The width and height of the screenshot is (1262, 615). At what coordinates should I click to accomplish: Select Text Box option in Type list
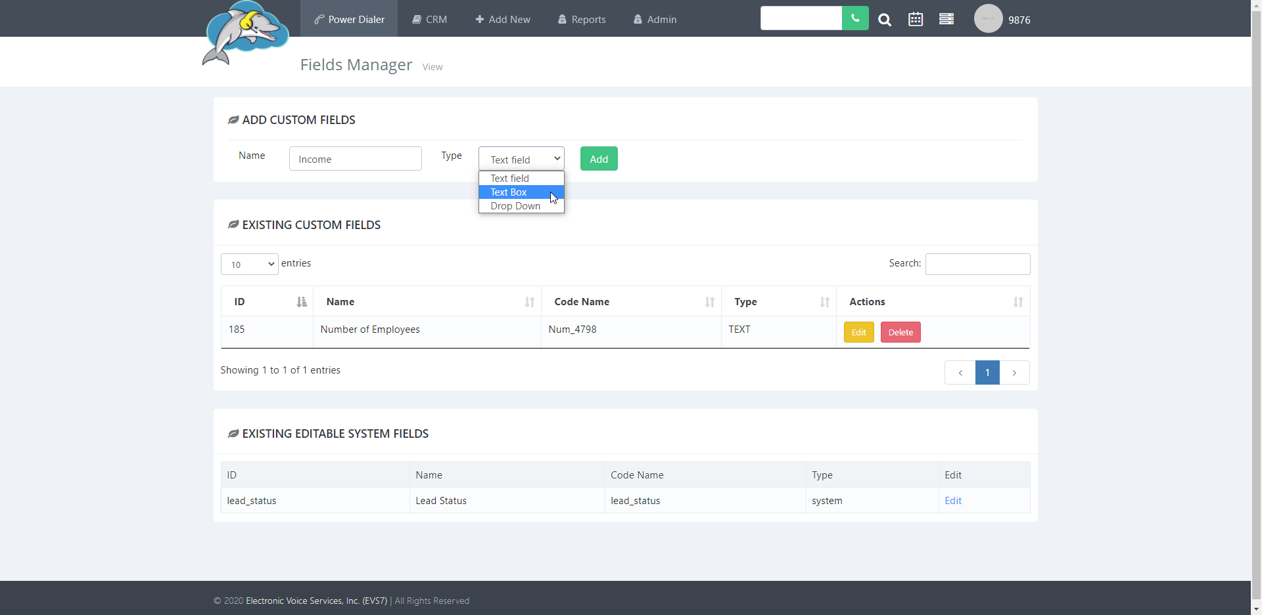(x=521, y=192)
